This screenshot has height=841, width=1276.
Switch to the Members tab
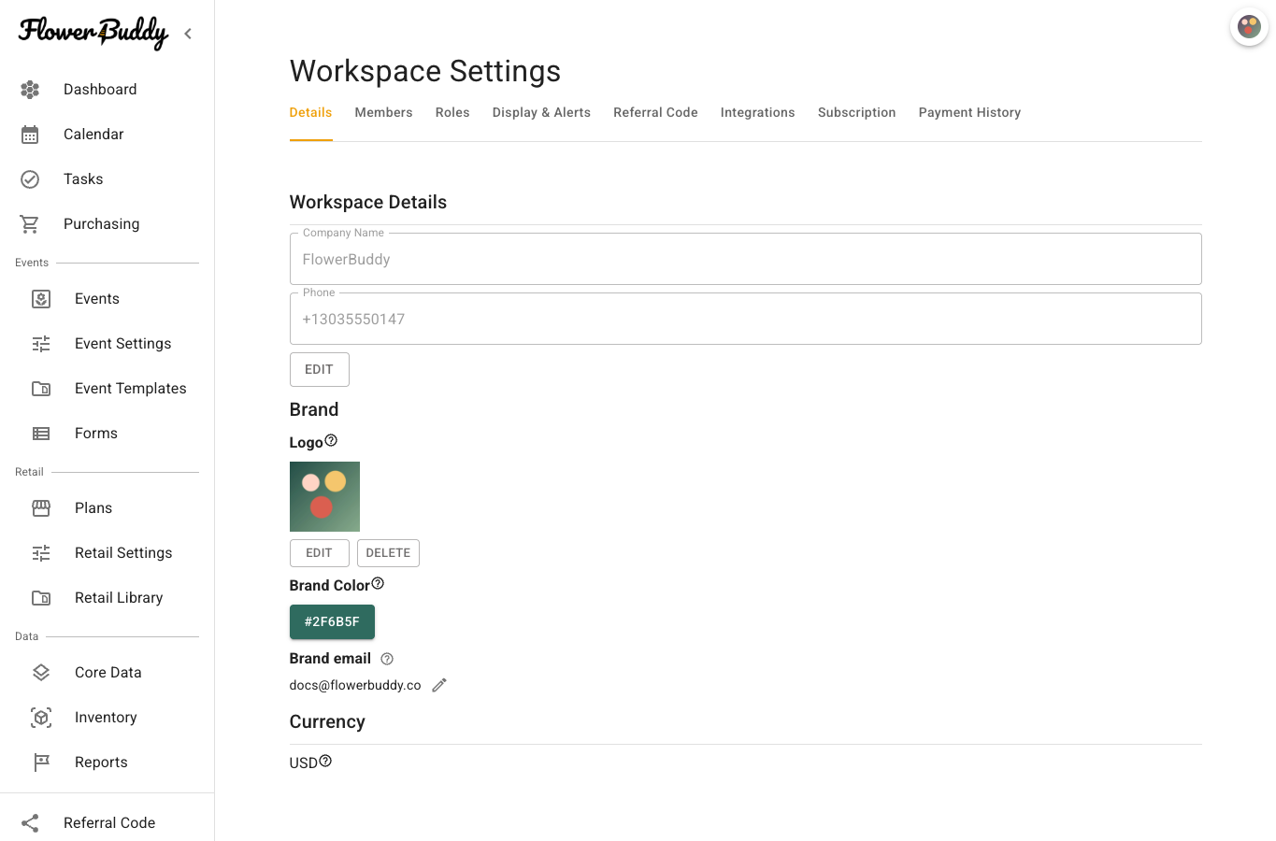(383, 112)
